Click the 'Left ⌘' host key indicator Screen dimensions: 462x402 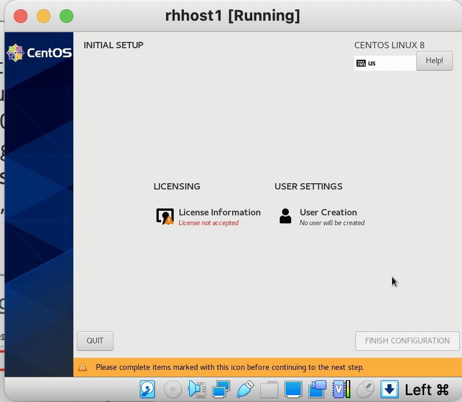point(426,389)
